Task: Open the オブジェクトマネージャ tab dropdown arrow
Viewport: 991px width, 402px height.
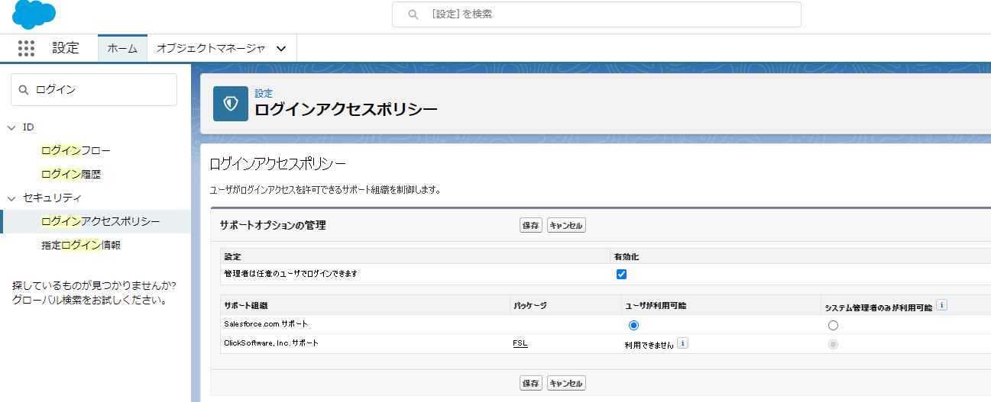Action: pyautogui.click(x=281, y=49)
